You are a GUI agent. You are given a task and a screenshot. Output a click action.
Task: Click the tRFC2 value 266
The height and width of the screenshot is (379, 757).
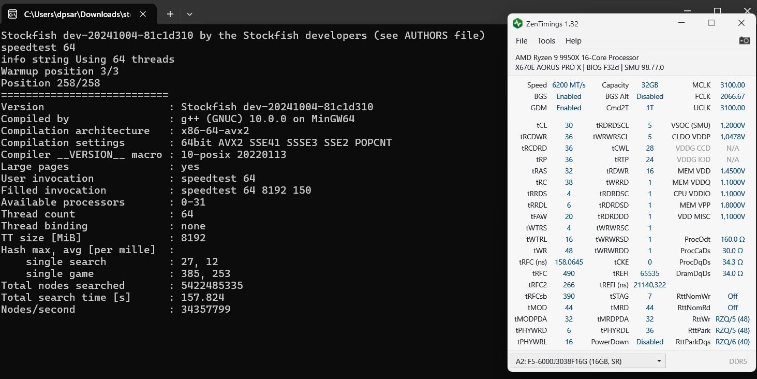pyautogui.click(x=569, y=285)
